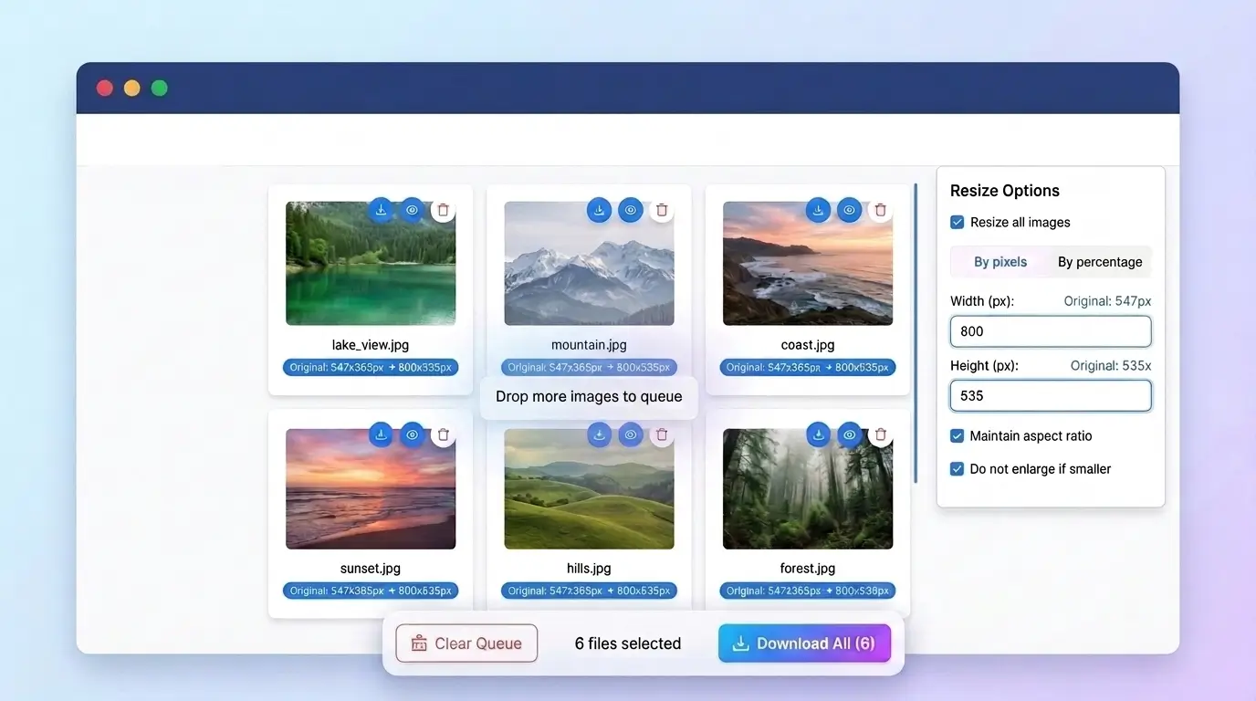The width and height of the screenshot is (1256, 701).
Task: Select the hills.jpg thumbnail image
Action: point(589,489)
